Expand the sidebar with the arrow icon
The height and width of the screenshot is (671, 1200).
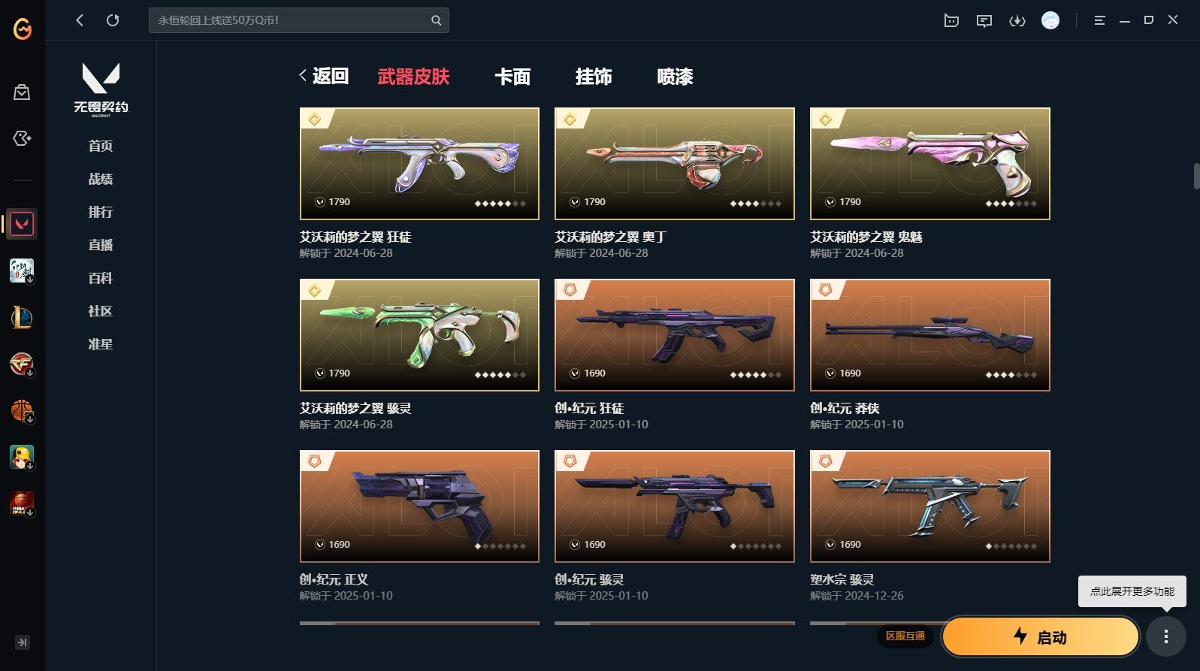pos(23,642)
